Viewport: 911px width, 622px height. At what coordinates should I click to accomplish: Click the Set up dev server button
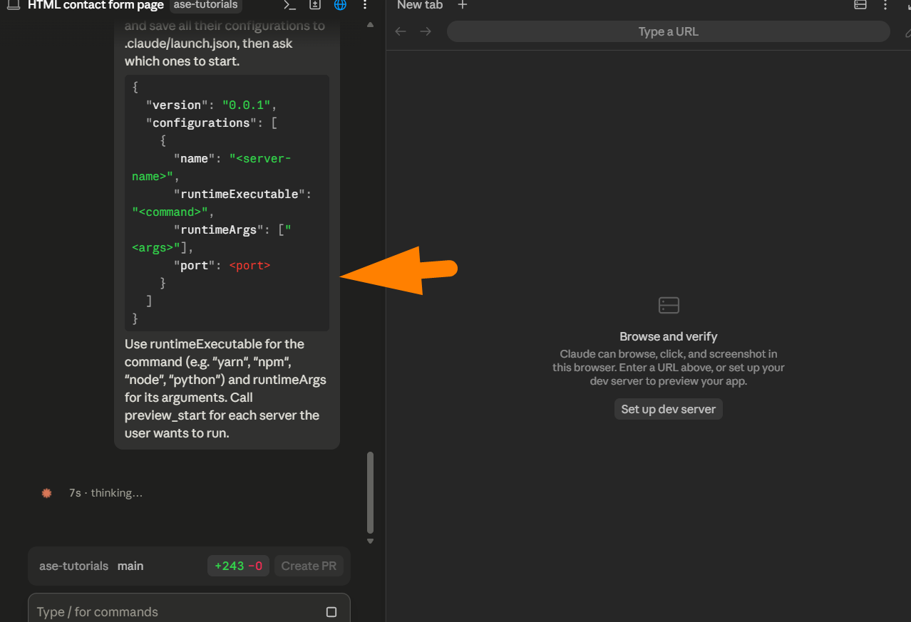669,409
